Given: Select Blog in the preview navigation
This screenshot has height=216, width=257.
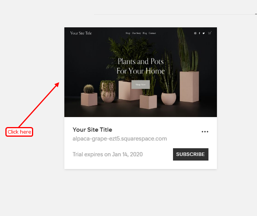Looking at the screenshot, I should point(145,33).
